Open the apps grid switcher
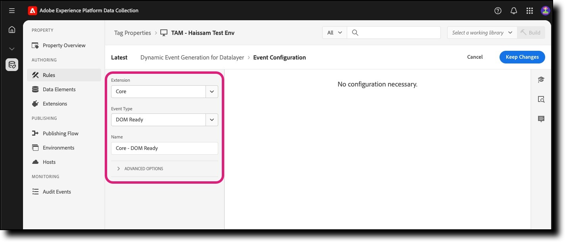 pyautogui.click(x=530, y=11)
